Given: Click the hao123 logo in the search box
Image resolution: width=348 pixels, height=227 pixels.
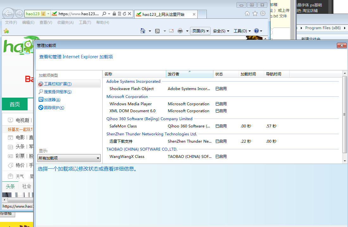Looking at the screenshot, I should tap(33, 14).
